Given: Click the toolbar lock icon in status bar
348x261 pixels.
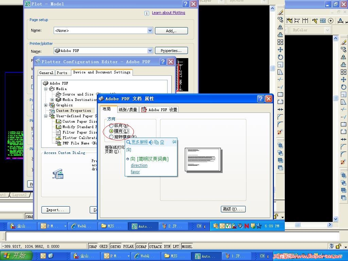Looking at the screenshot, I should (338, 246).
